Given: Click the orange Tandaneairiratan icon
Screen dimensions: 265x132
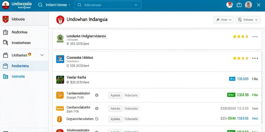Looking at the screenshot, I should (x=60, y=95).
